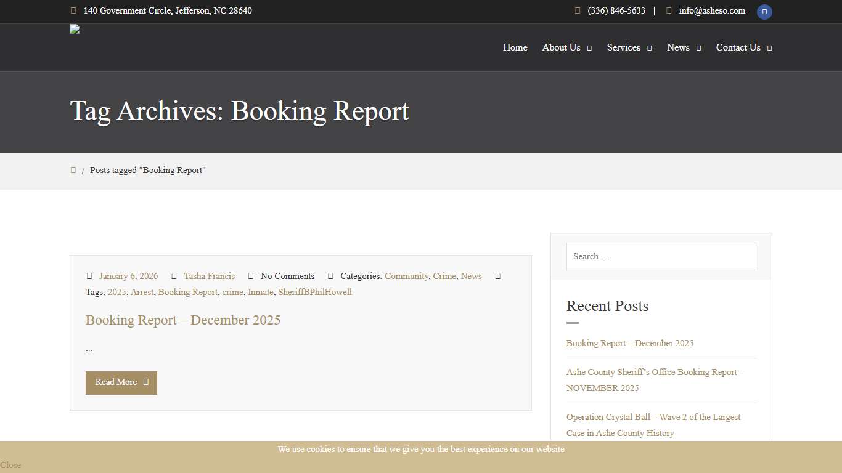This screenshot has height=473, width=842.
Task: Click inside the Search field
Action: [x=661, y=256]
